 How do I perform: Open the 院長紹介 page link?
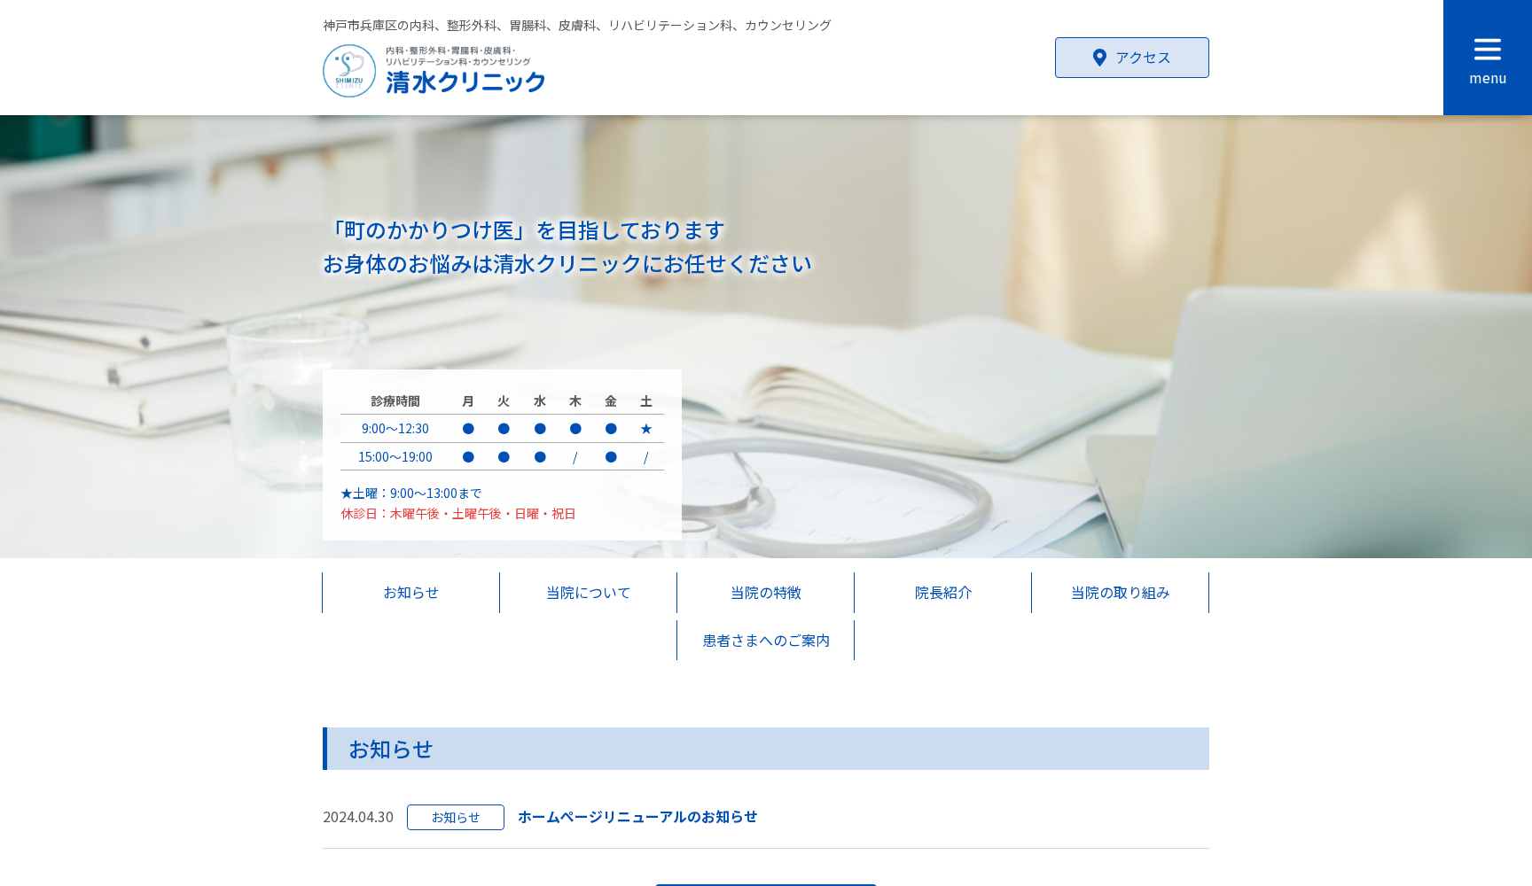pyautogui.click(x=942, y=593)
